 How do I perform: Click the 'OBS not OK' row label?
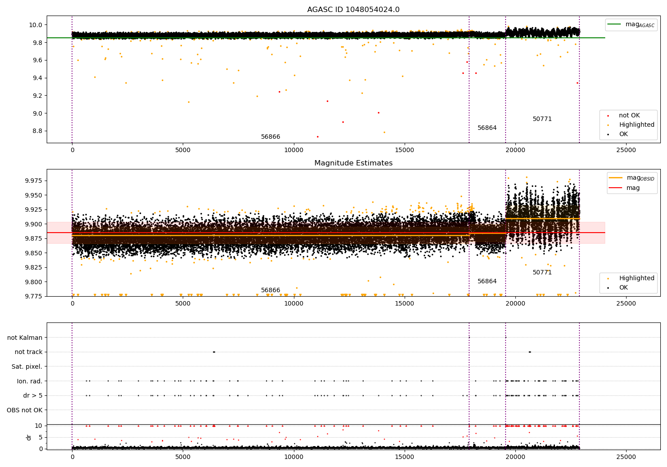[x=24, y=410]
